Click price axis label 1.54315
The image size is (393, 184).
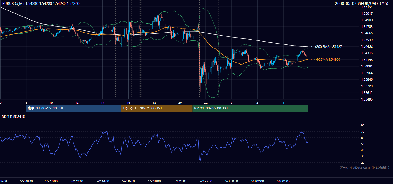point(367,53)
